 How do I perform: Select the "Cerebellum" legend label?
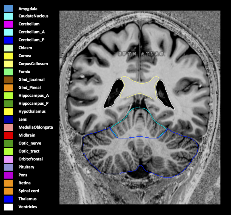(x=29, y=24)
